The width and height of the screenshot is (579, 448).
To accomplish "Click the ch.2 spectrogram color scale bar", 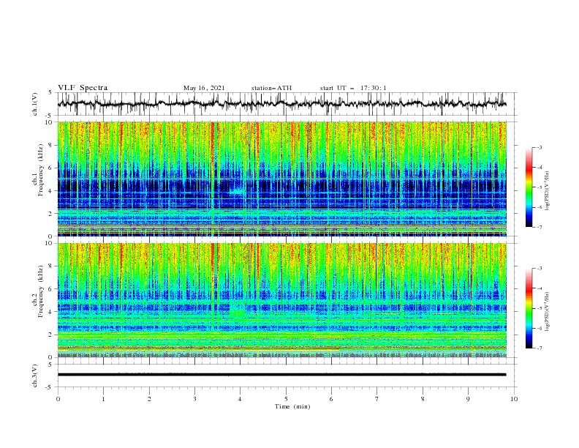I will 529,308.
